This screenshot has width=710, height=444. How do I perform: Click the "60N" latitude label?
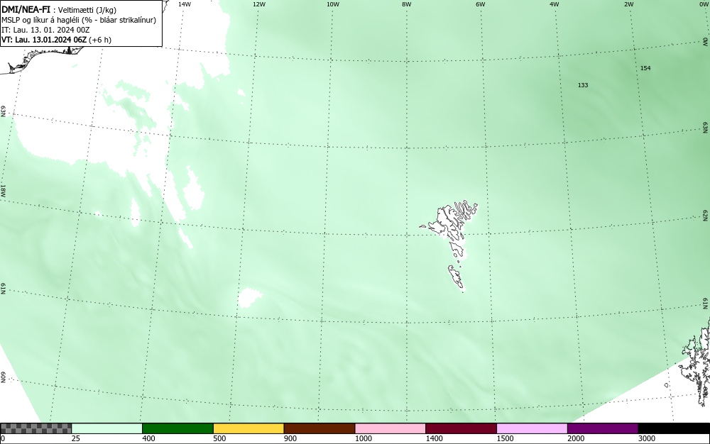tap(3, 377)
